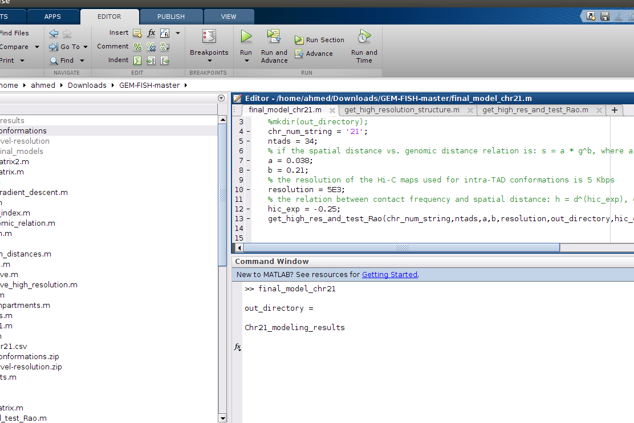
Task: Click the Editor pencil icon in title bar
Action: tap(238, 99)
